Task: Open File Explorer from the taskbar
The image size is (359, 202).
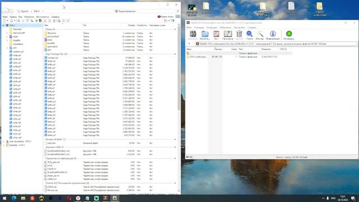Action: tap(23, 198)
